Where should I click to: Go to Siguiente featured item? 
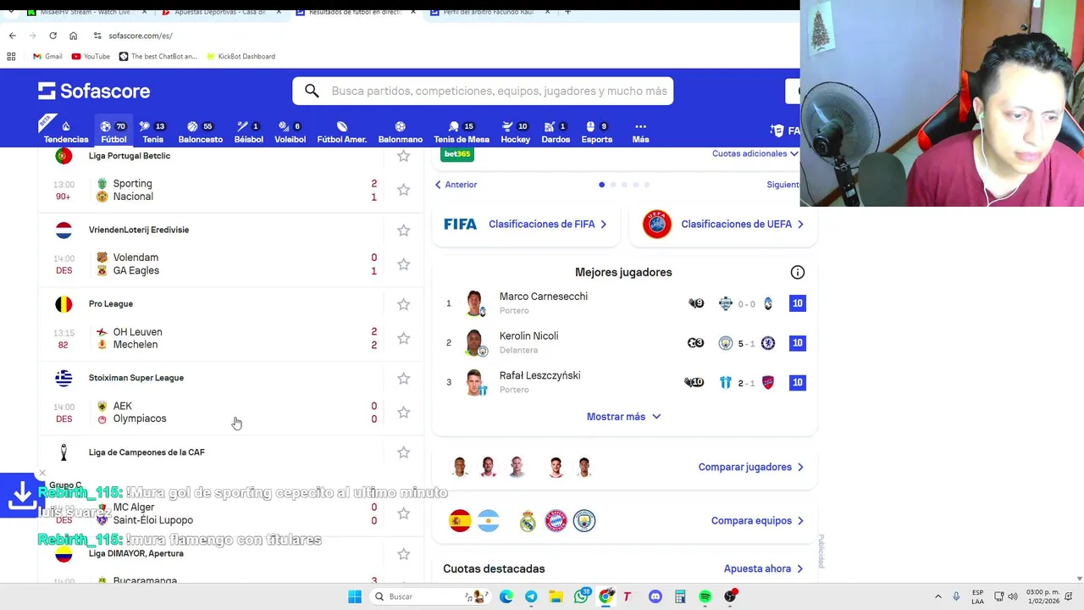click(x=783, y=185)
